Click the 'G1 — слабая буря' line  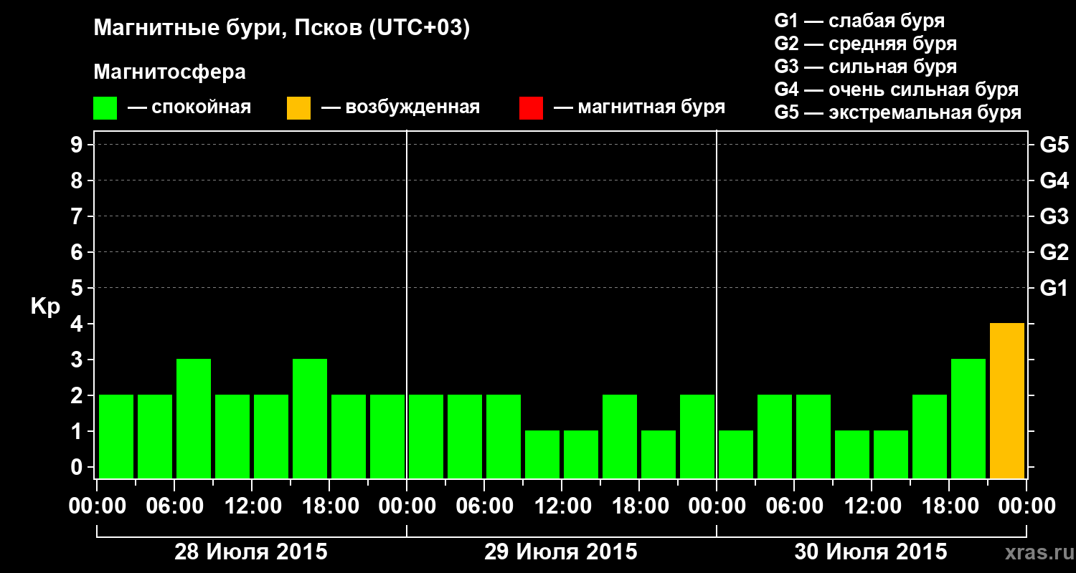click(859, 21)
